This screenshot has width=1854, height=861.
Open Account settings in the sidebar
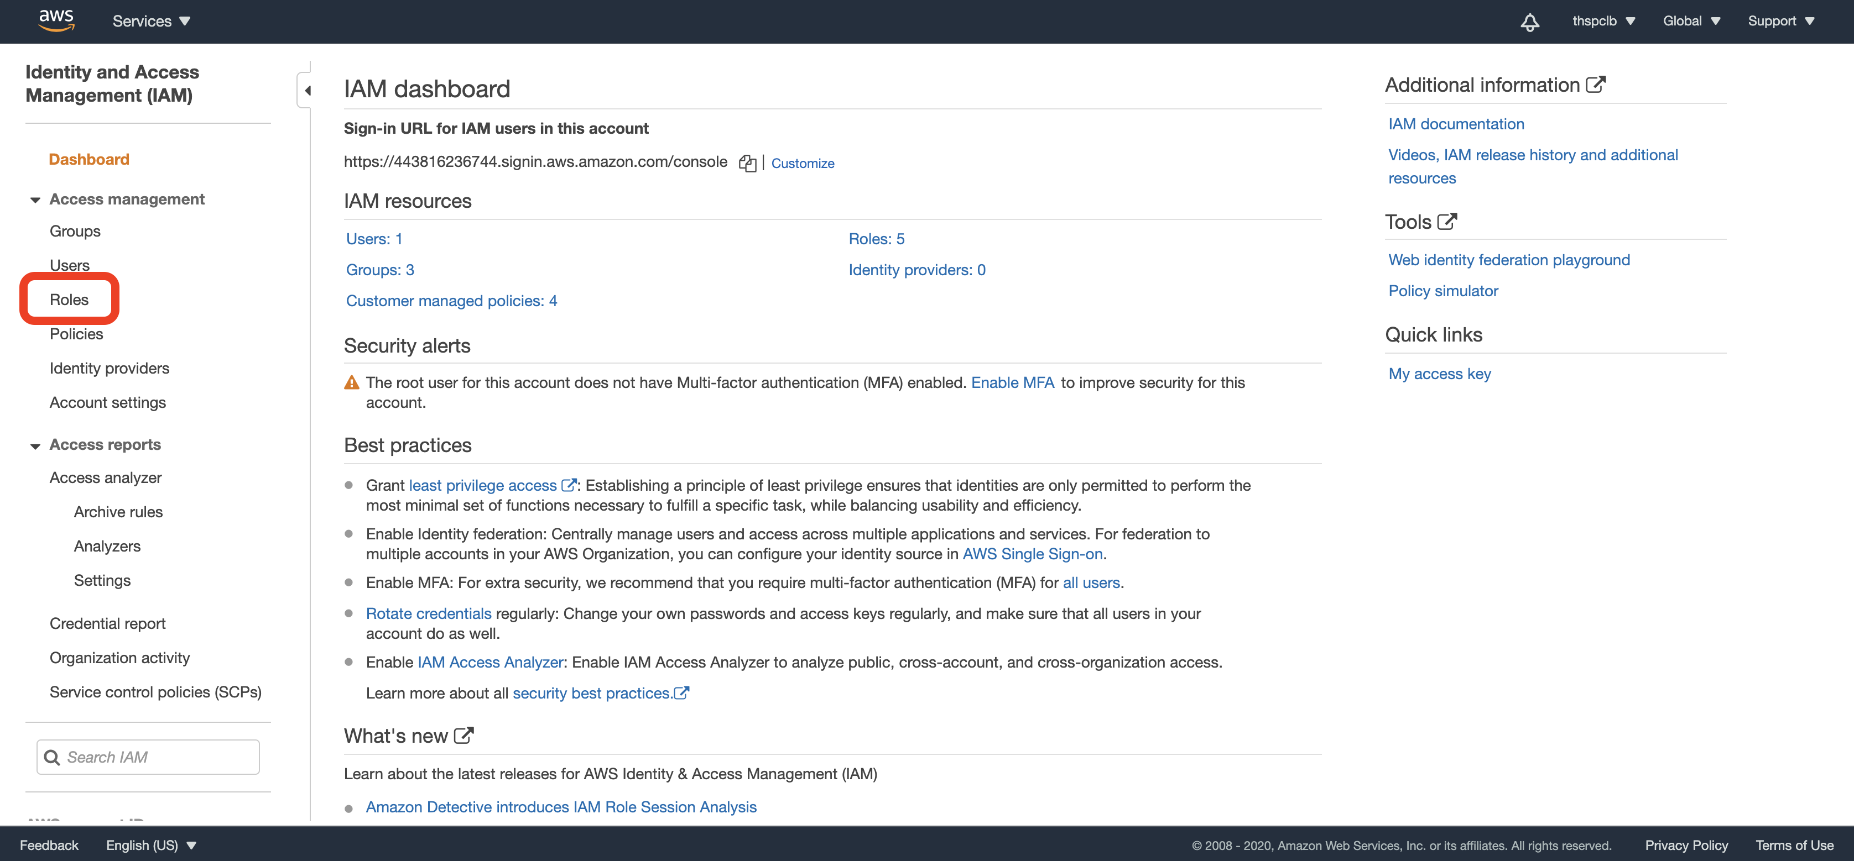(x=108, y=403)
